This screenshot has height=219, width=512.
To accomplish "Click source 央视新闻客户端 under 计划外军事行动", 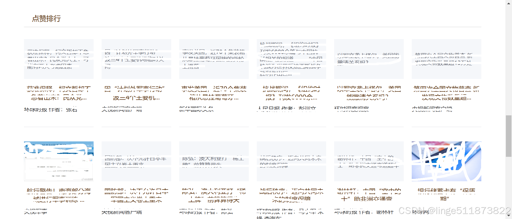I will click(x=122, y=109).
